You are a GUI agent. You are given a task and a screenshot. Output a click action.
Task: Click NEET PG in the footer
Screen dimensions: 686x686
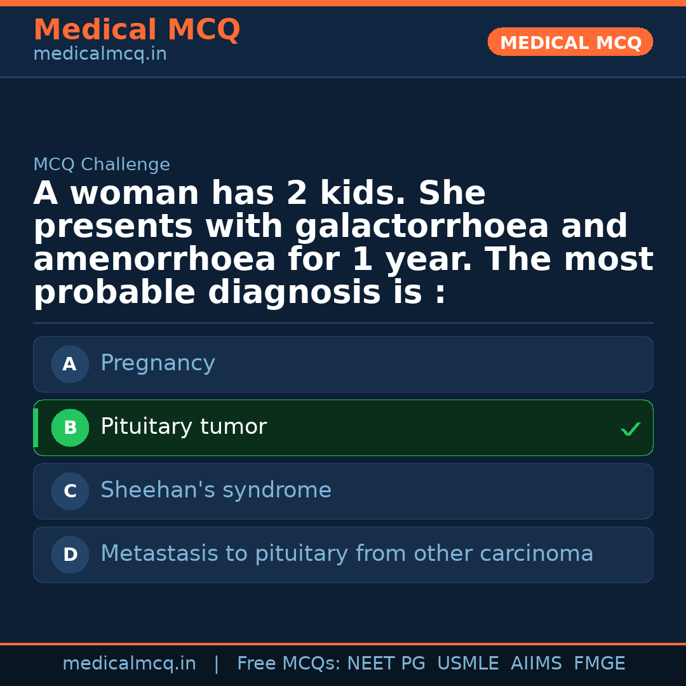click(x=386, y=664)
